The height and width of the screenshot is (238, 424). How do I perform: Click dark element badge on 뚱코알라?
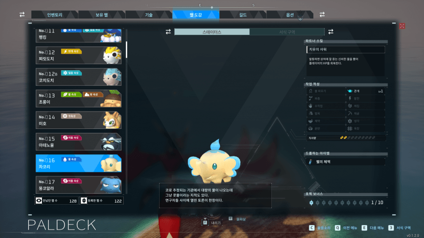tap(71, 181)
